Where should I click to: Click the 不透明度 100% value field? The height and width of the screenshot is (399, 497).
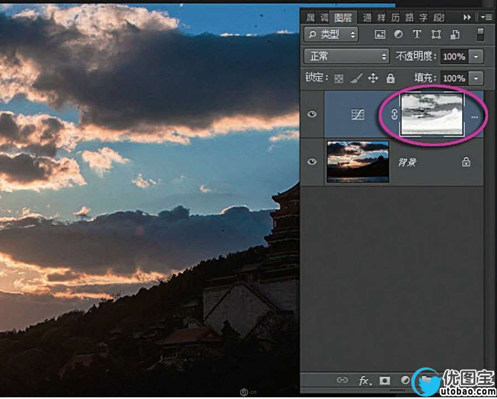coord(454,57)
